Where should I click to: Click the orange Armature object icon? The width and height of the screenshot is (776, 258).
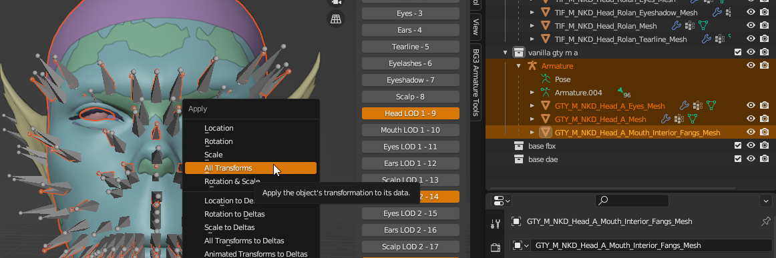click(532, 65)
